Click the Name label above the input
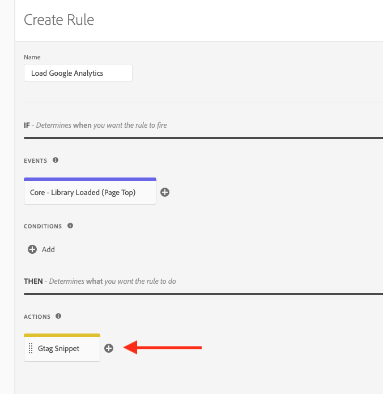This screenshot has width=383, height=394. (x=32, y=57)
